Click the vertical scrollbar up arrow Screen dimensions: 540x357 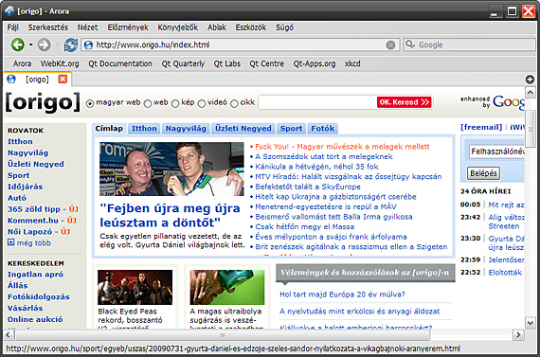530,92
